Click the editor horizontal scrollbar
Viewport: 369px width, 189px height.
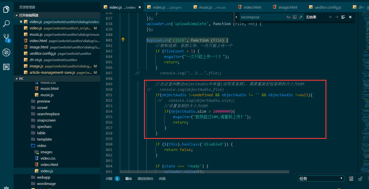205,172
